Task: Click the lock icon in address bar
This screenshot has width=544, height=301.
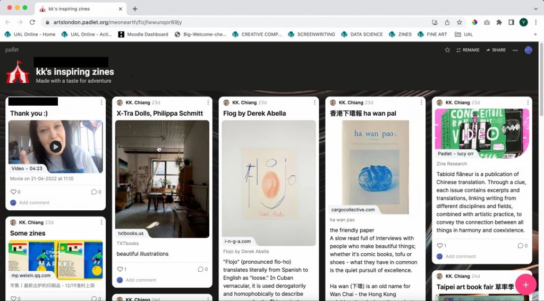Action: pyautogui.click(x=47, y=22)
